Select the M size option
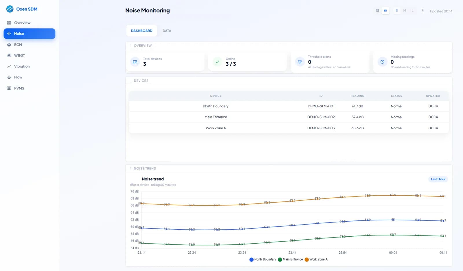Screen dimensions: 463x271 click(405, 11)
